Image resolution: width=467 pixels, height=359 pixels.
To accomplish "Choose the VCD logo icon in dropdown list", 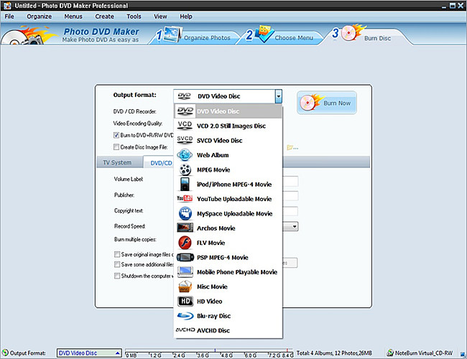I will (x=185, y=126).
